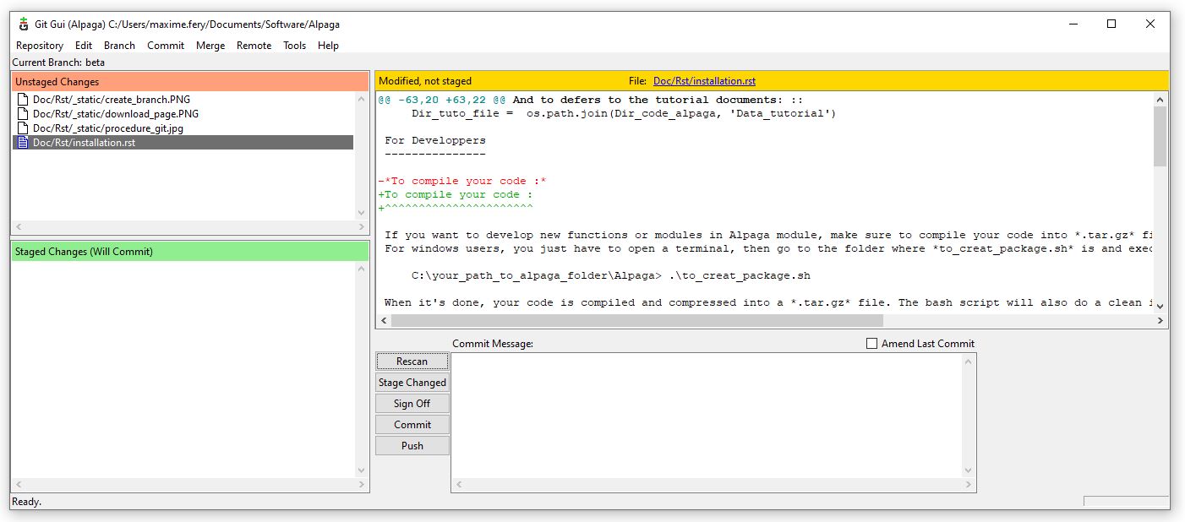The image size is (1185, 522).
Task: Open the Tools menu
Action: click(x=294, y=46)
